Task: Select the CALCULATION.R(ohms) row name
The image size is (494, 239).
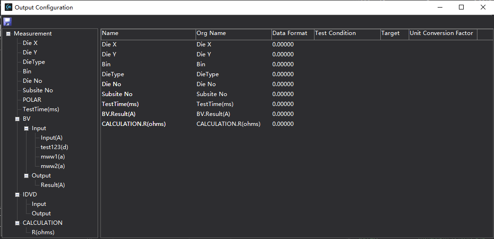Action: (x=134, y=124)
